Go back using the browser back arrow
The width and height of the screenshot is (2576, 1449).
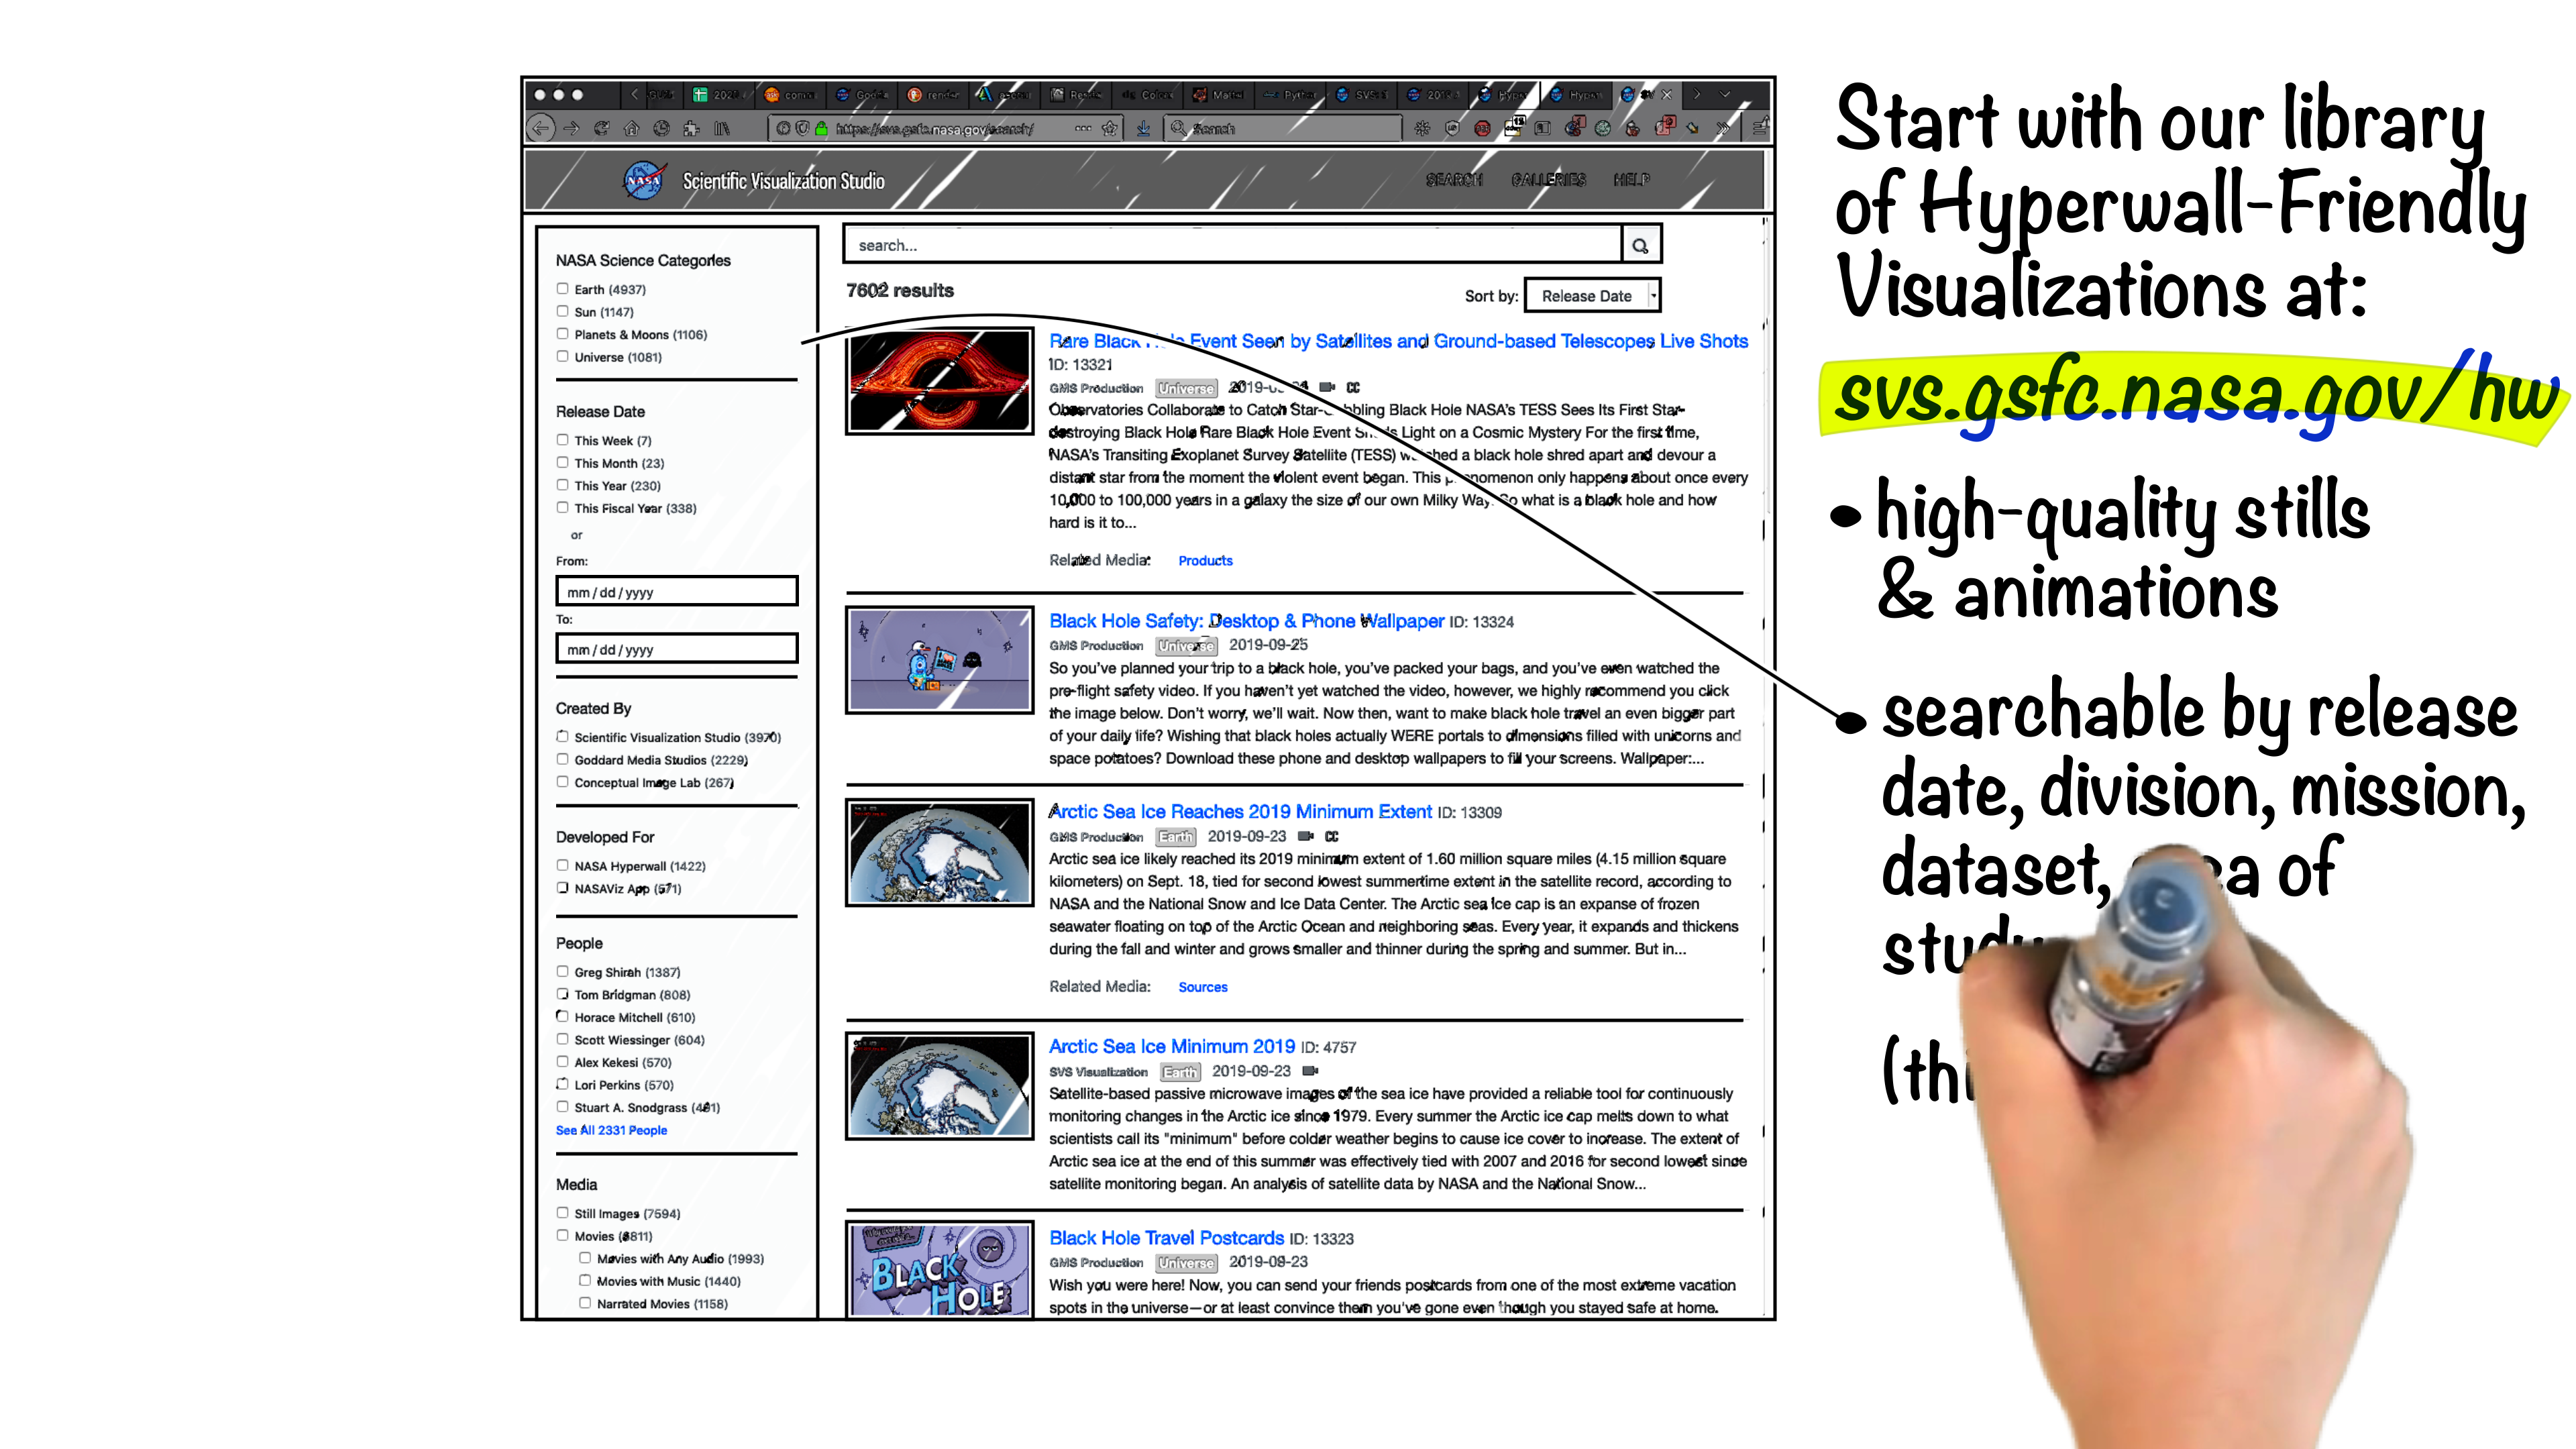click(541, 128)
